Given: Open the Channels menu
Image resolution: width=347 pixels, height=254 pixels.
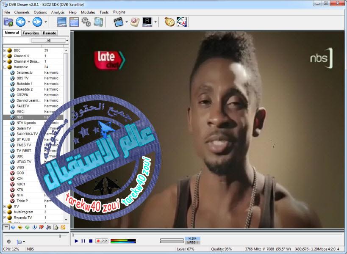Looking at the screenshot, I should (22, 12).
